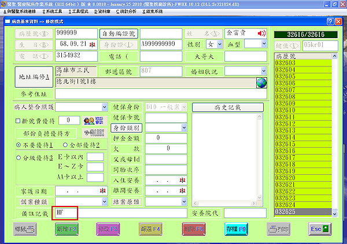Click the calendar icon in 家護日期 field
Screen dimensions: 347x244
102,191
